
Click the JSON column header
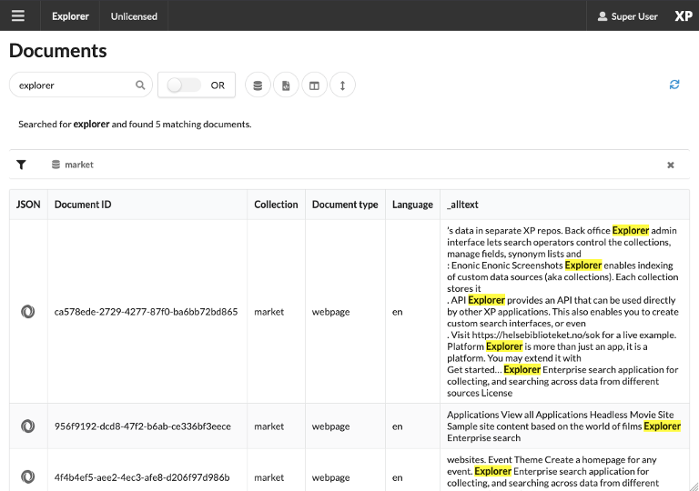(x=28, y=205)
